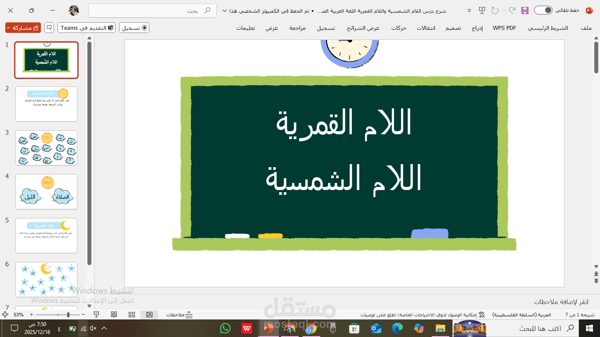This screenshot has height=337, width=600.
Task: Start slideshow from beginning icon in title bar
Action: coord(482,10)
